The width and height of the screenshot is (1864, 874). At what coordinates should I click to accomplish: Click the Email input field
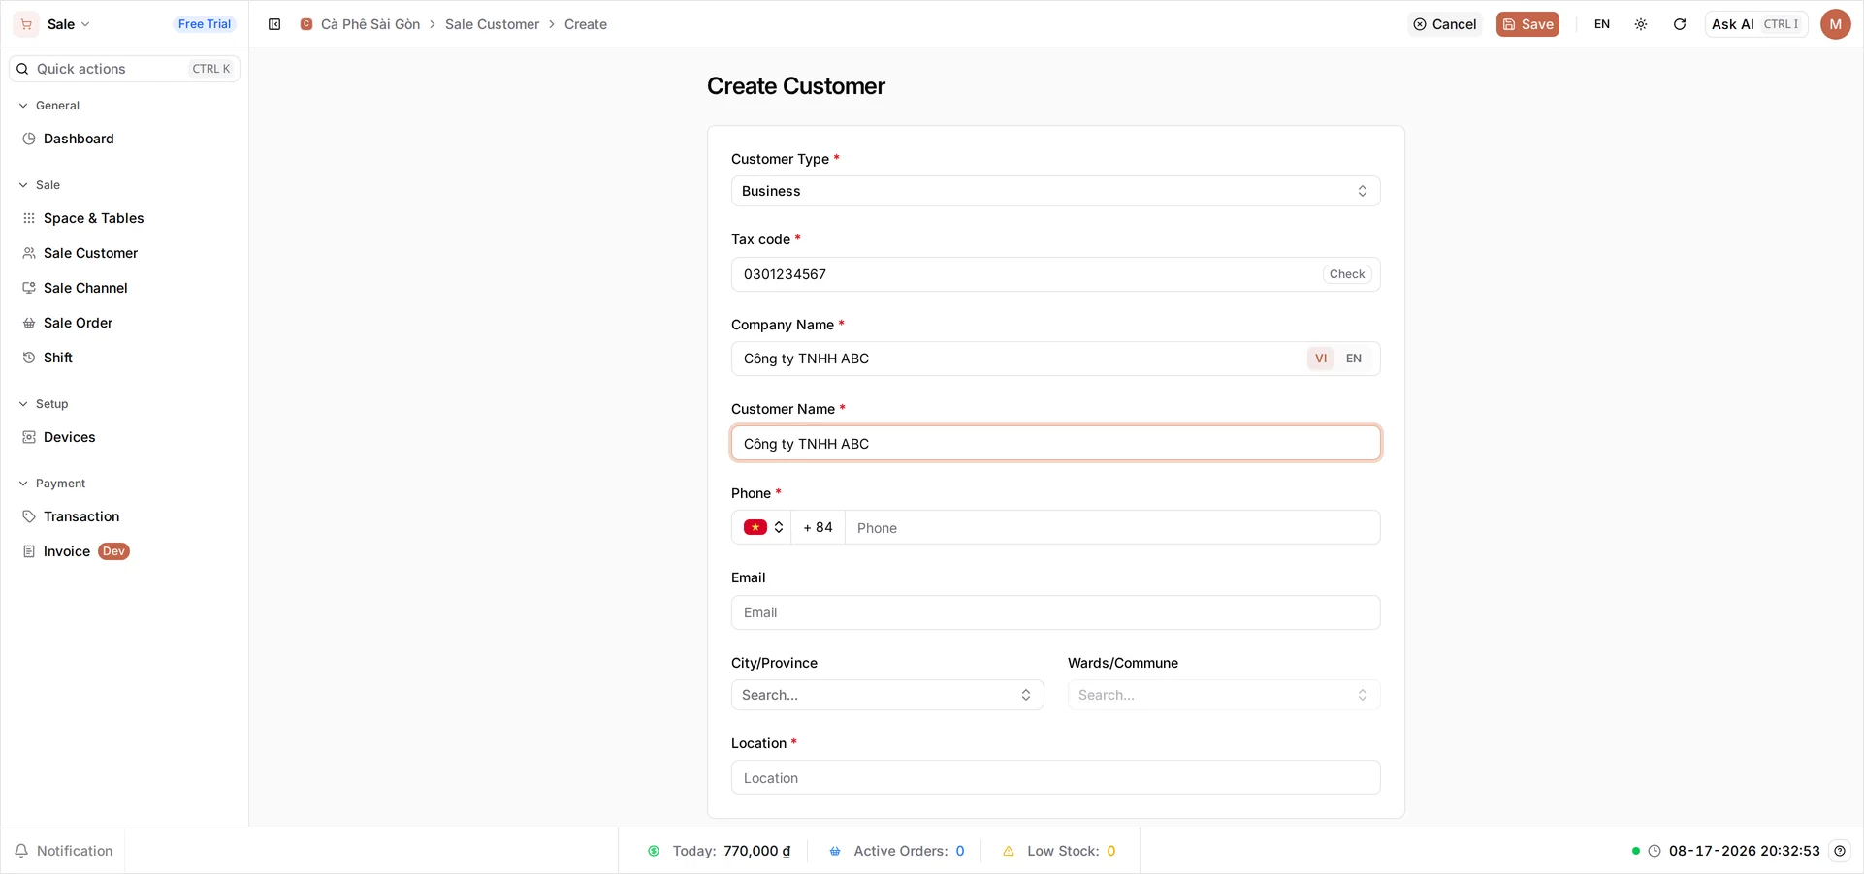1056,612
